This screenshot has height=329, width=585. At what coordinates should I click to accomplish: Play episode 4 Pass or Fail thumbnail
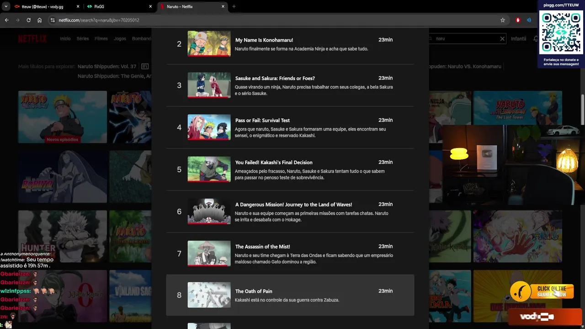pyautogui.click(x=209, y=127)
